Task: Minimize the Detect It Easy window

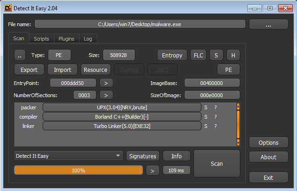Action: 254,8
